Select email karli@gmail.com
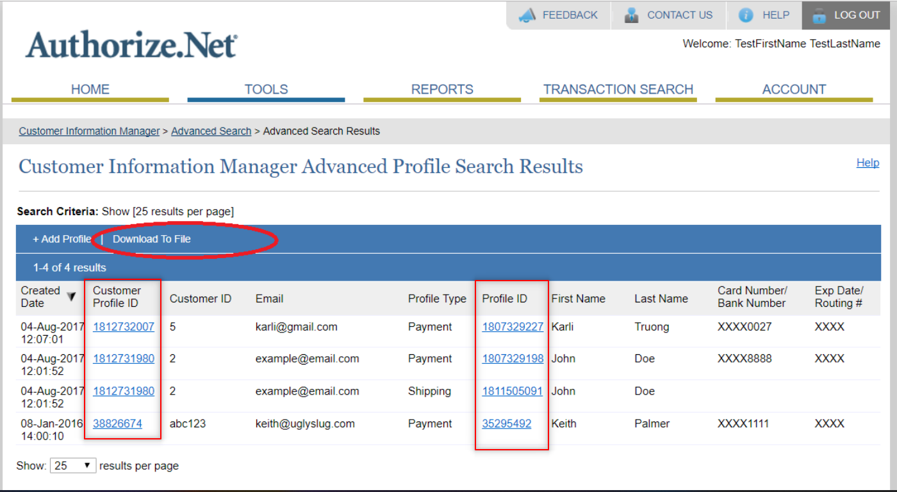The width and height of the screenshot is (897, 492). [297, 327]
